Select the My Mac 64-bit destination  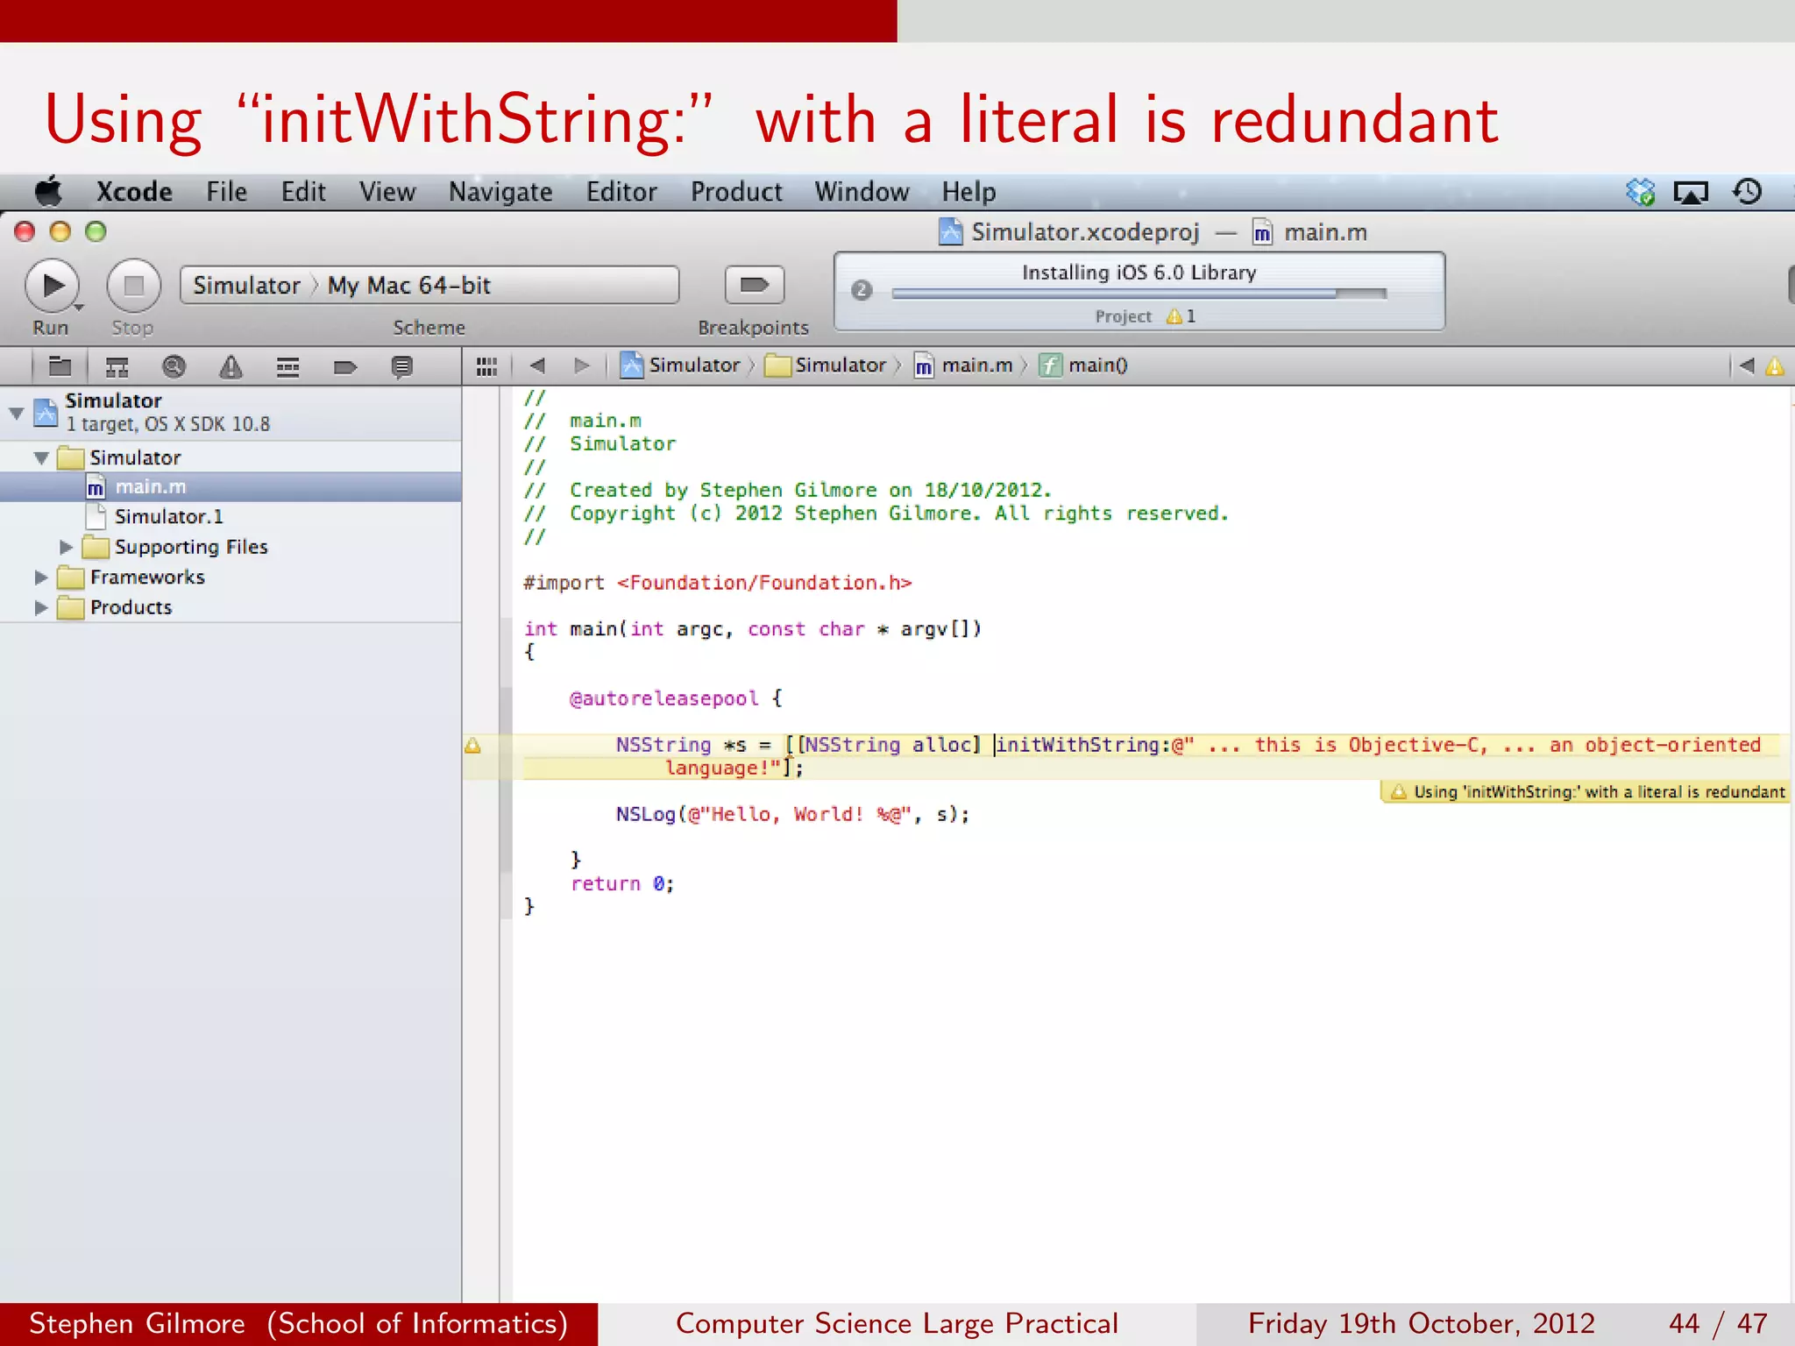(408, 286)
